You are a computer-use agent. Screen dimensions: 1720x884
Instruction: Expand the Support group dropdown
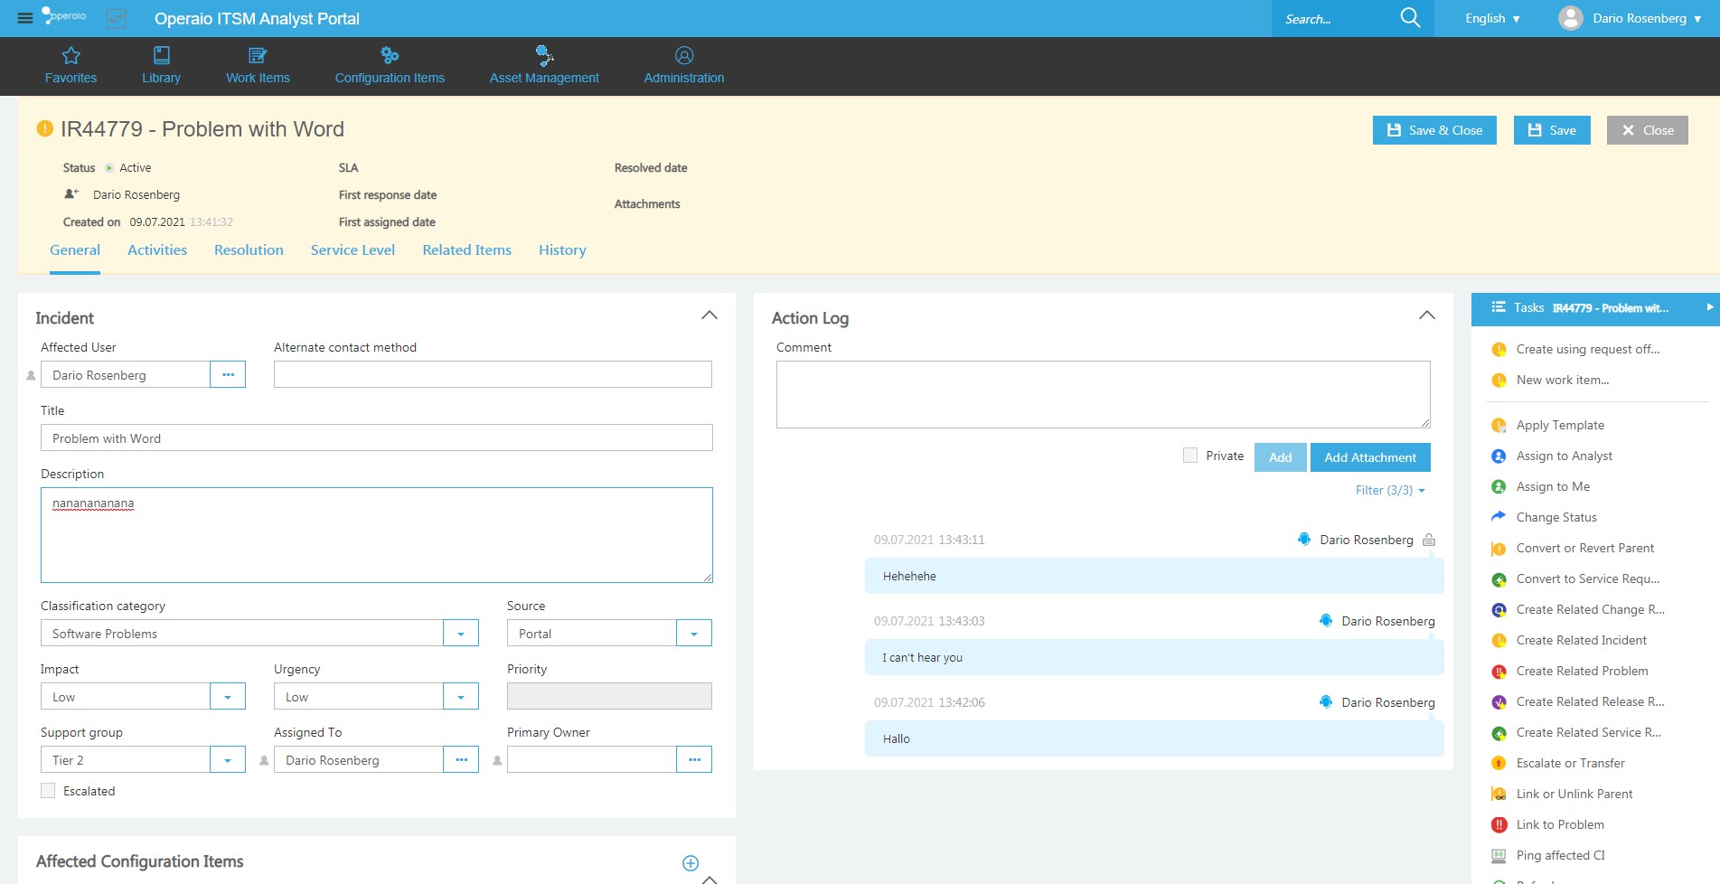coord(228,760)
